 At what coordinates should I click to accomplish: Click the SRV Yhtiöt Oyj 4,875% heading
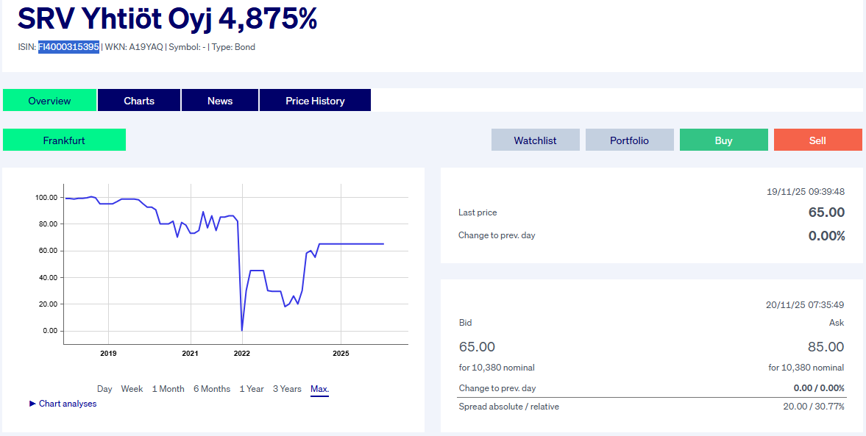(167, 19)
